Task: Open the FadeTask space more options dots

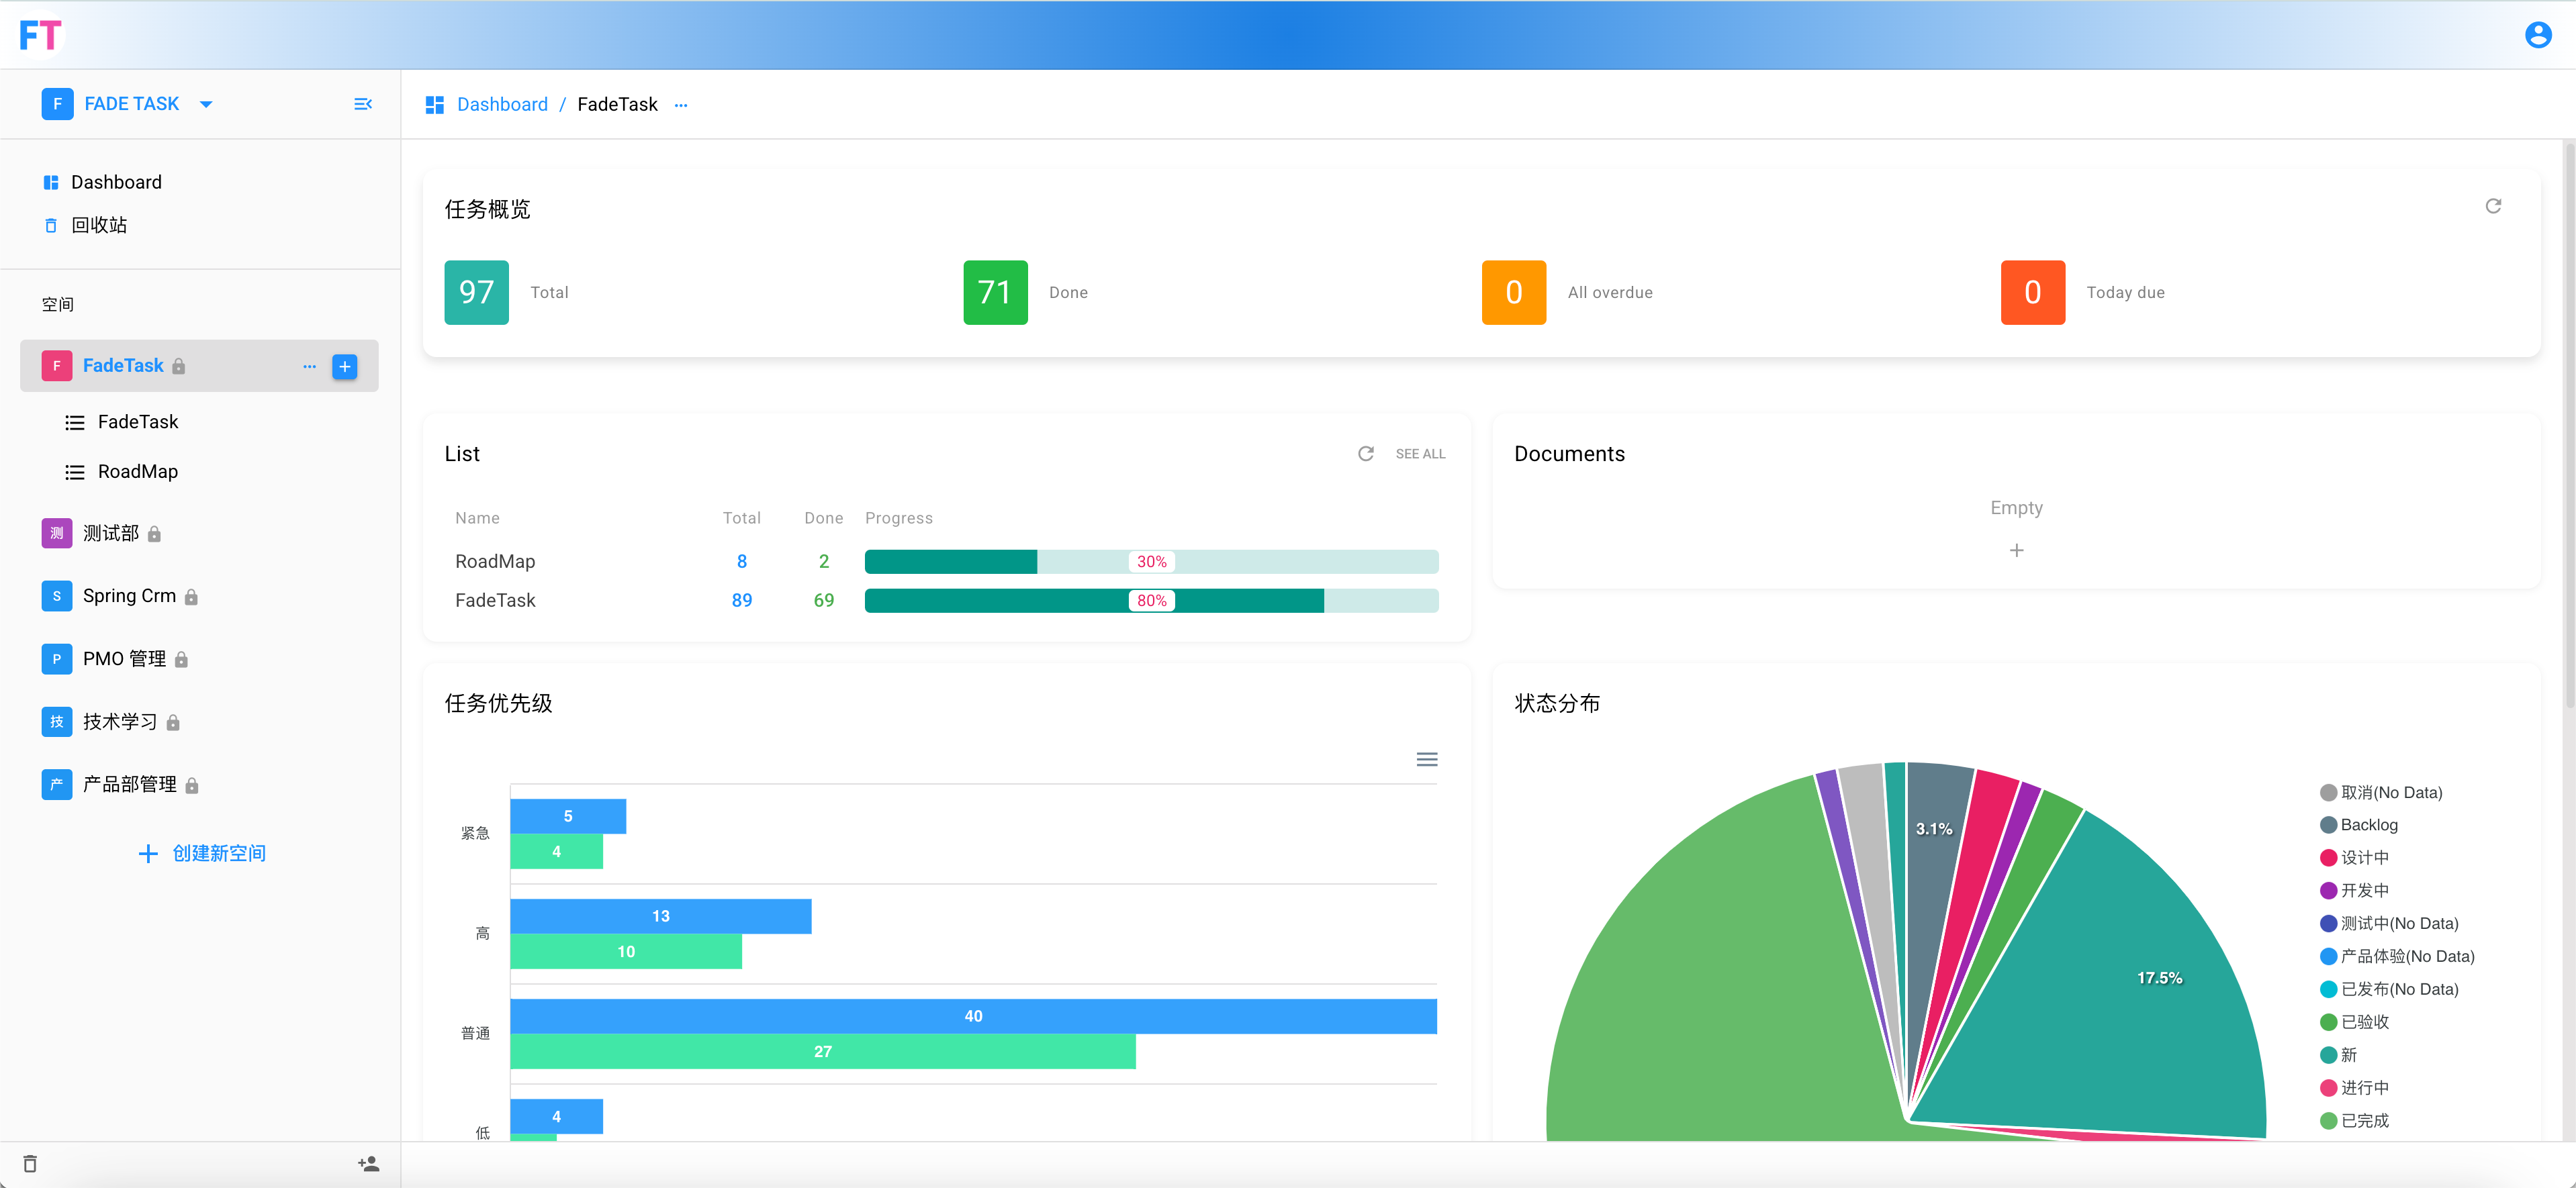Action: [309, 366]
